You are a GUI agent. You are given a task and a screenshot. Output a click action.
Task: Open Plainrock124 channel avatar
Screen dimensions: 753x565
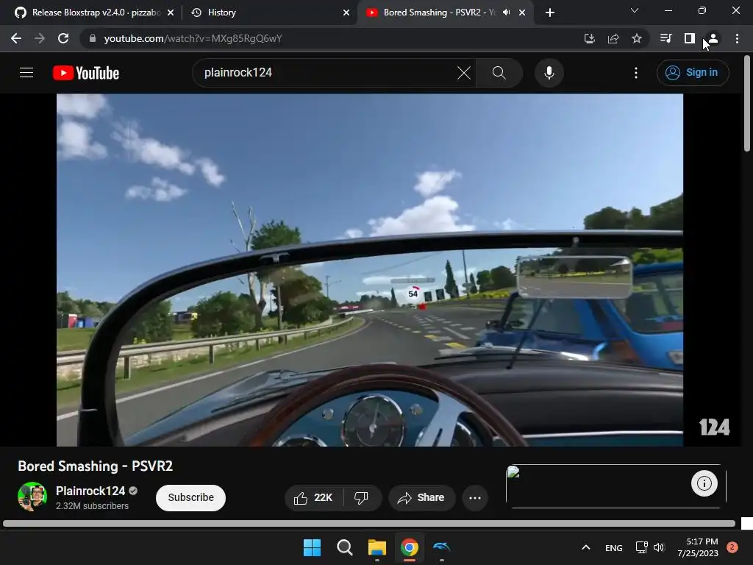point(32,497)
